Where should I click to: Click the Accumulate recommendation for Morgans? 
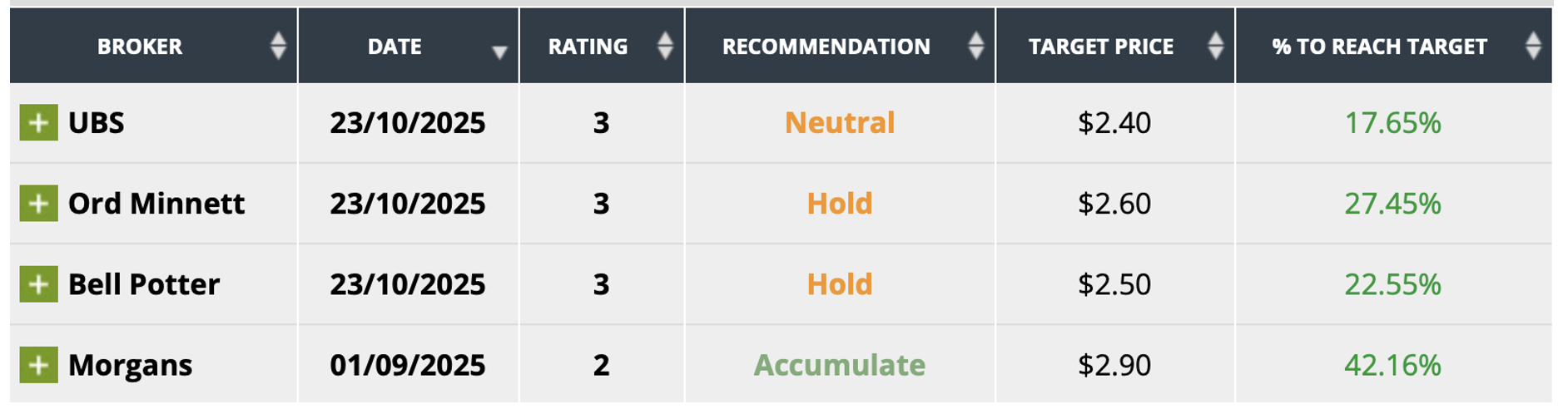coord(839,365)
